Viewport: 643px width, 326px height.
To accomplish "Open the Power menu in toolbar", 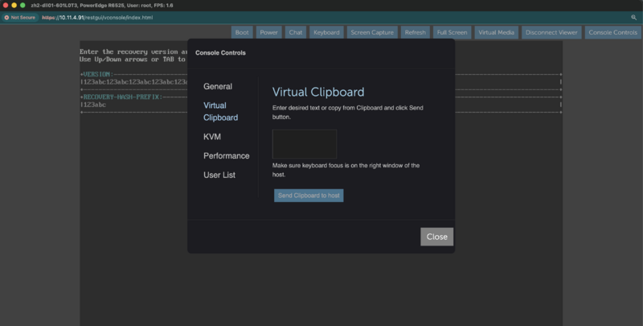I will (269, 33).
